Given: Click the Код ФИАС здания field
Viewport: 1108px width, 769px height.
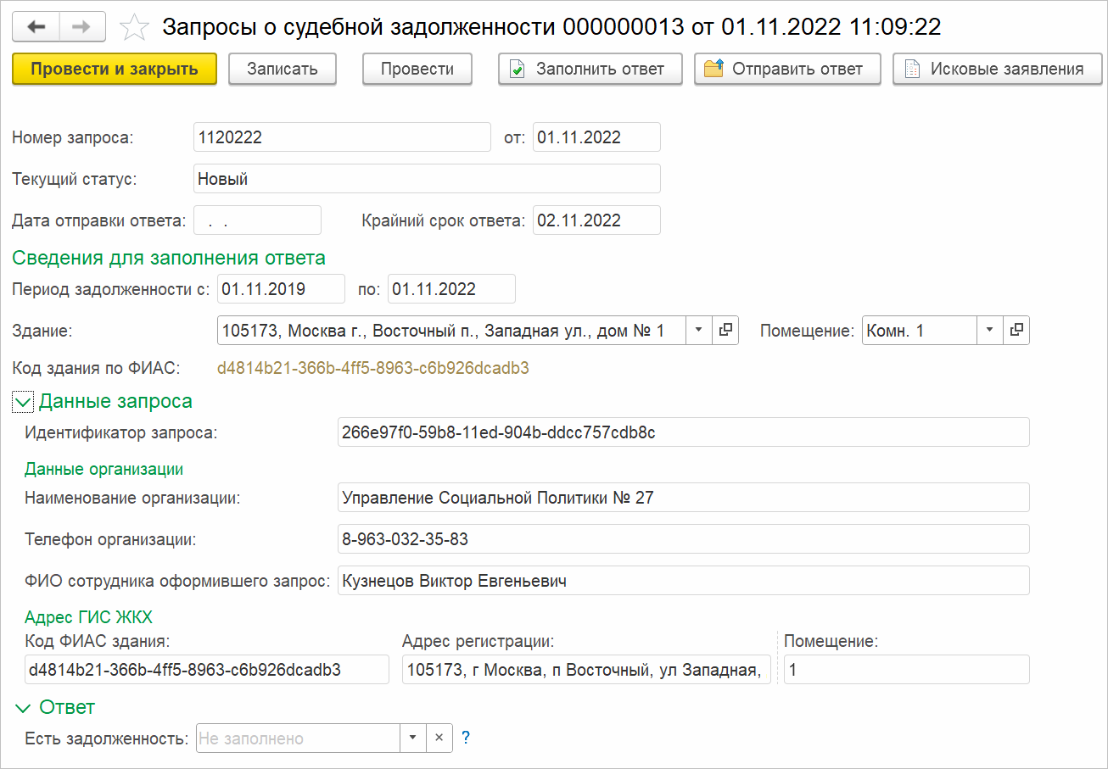Looking at the screenshot, I should 207,670.
